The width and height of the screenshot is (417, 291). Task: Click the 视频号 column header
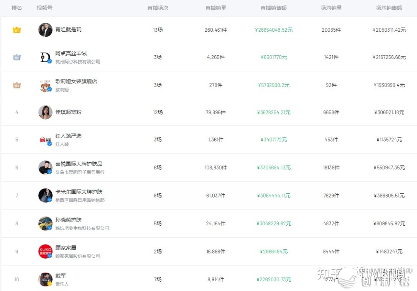pos(44,8)
